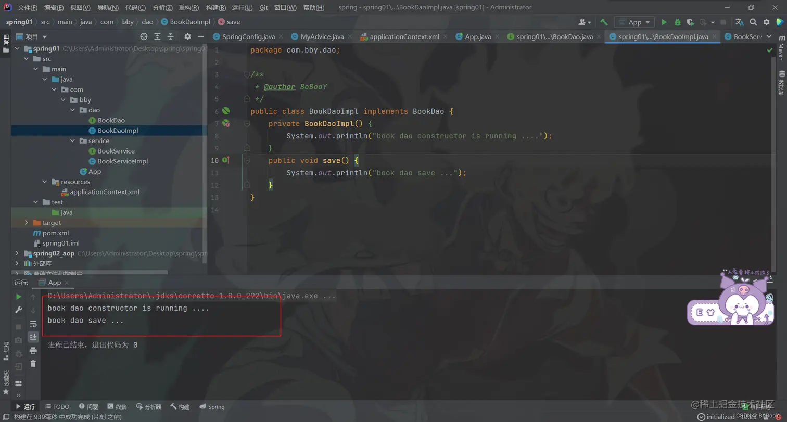
Task: Click locate-in-project target icon in project panel
Action: [144, 36]
